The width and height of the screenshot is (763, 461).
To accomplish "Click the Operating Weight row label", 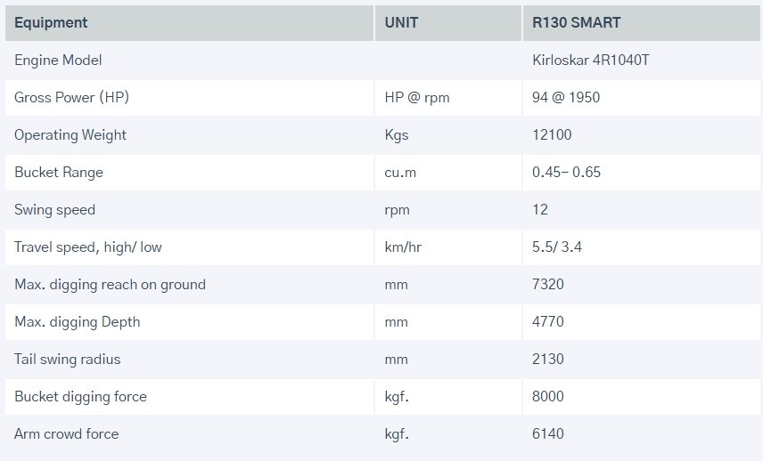I will (70, 135).
